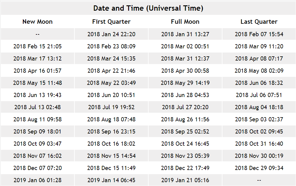Select the 2018 Aug 11 09:58 new moon cell

click(x=37, y=119)
